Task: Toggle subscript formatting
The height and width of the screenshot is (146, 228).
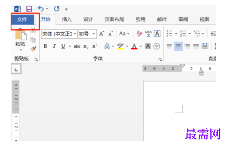Action: [86, 47]
